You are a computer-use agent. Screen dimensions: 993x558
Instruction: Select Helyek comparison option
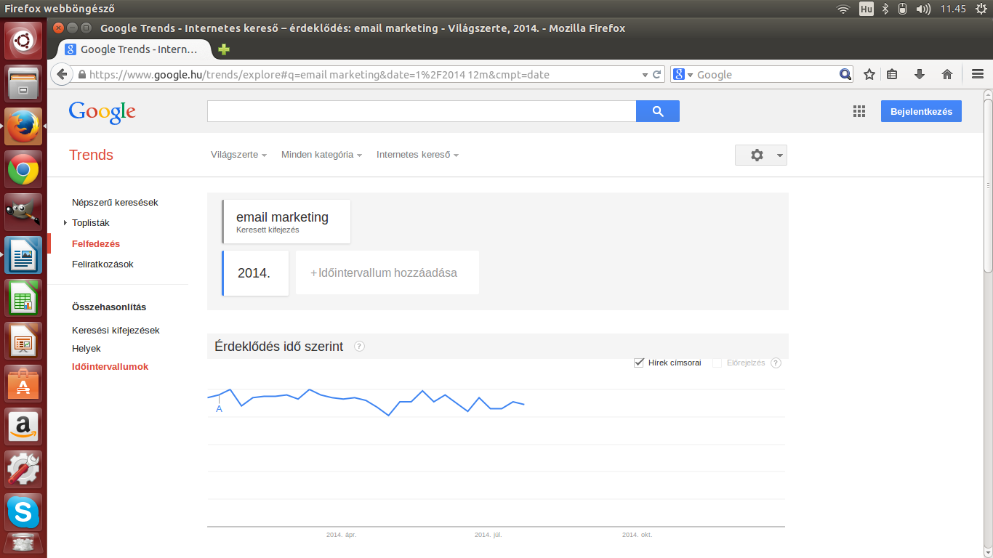[x=87, y=349]
